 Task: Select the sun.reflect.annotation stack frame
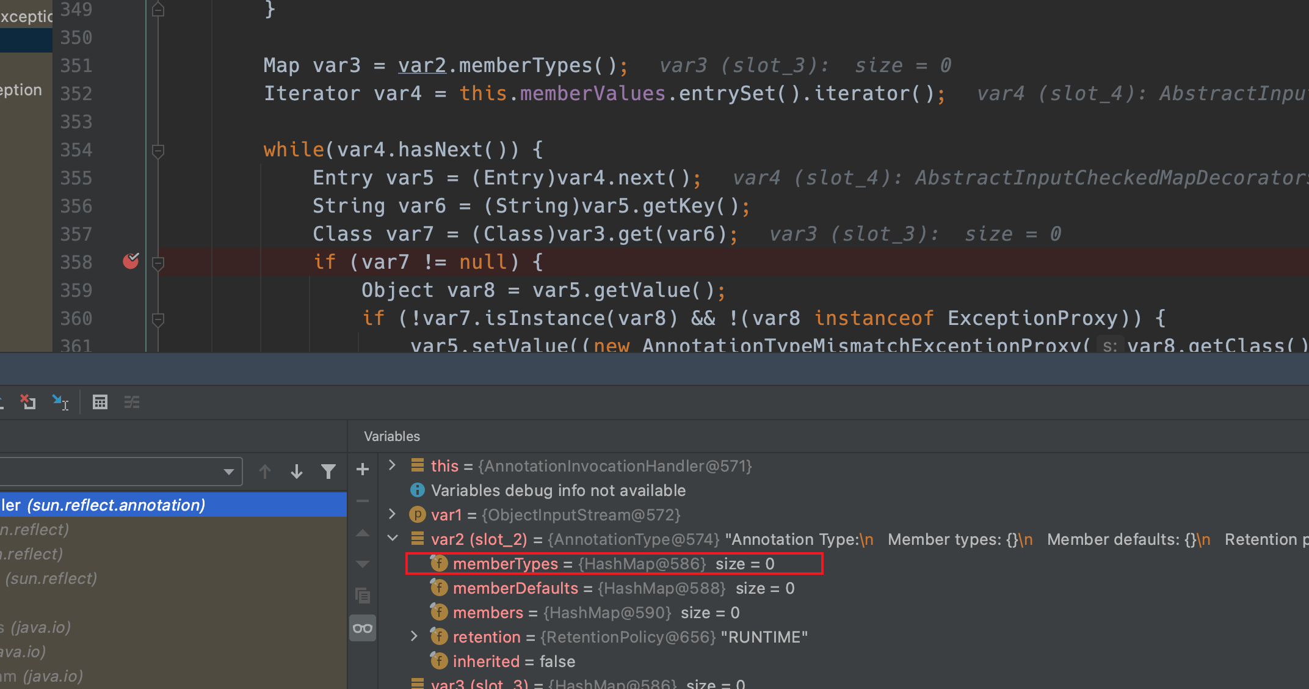coord(116,505)
